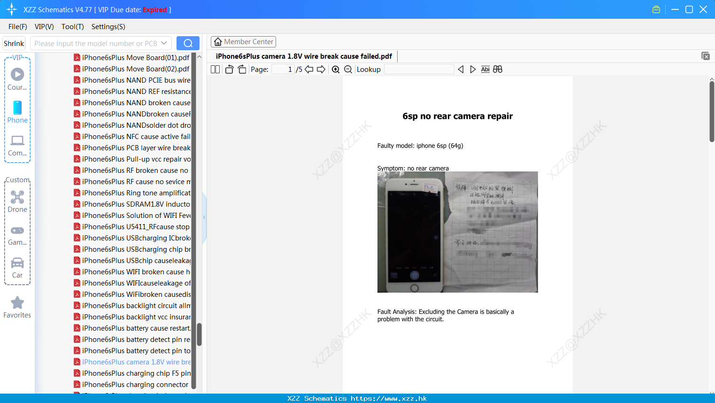Find next lookup result
715x403 pixels.
(x=473, y=70)
